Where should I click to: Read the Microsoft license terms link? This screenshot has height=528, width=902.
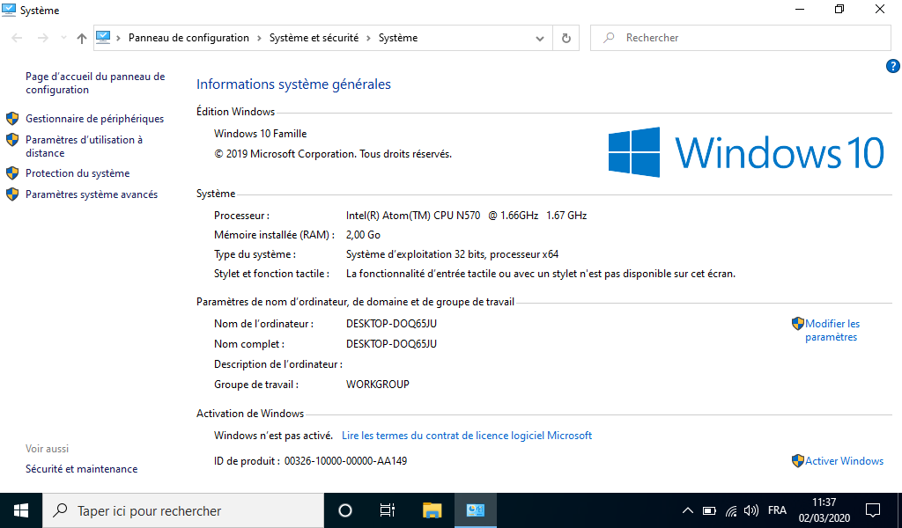coord(467,436)
